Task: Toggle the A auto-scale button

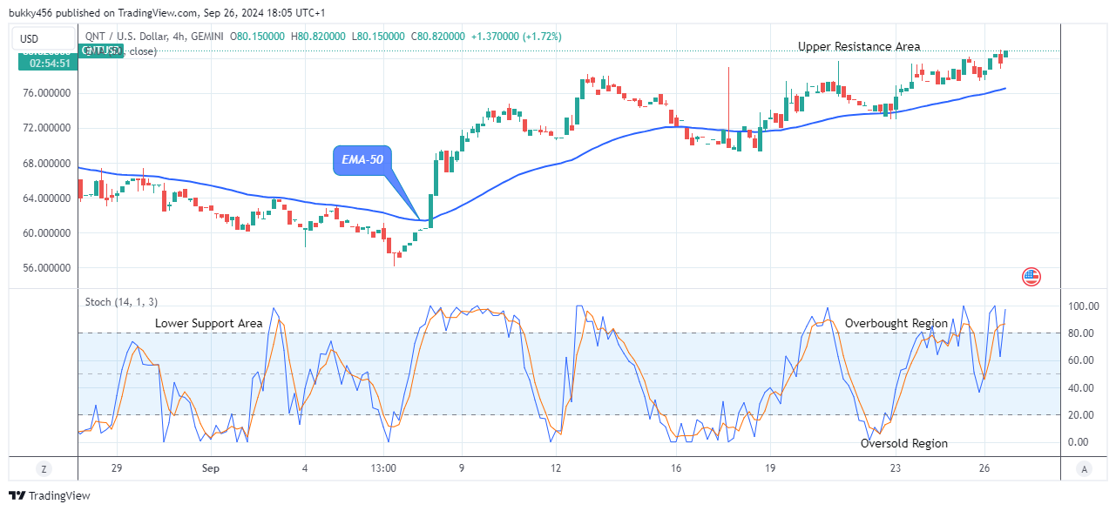Action: click(x=1084, y=469)
